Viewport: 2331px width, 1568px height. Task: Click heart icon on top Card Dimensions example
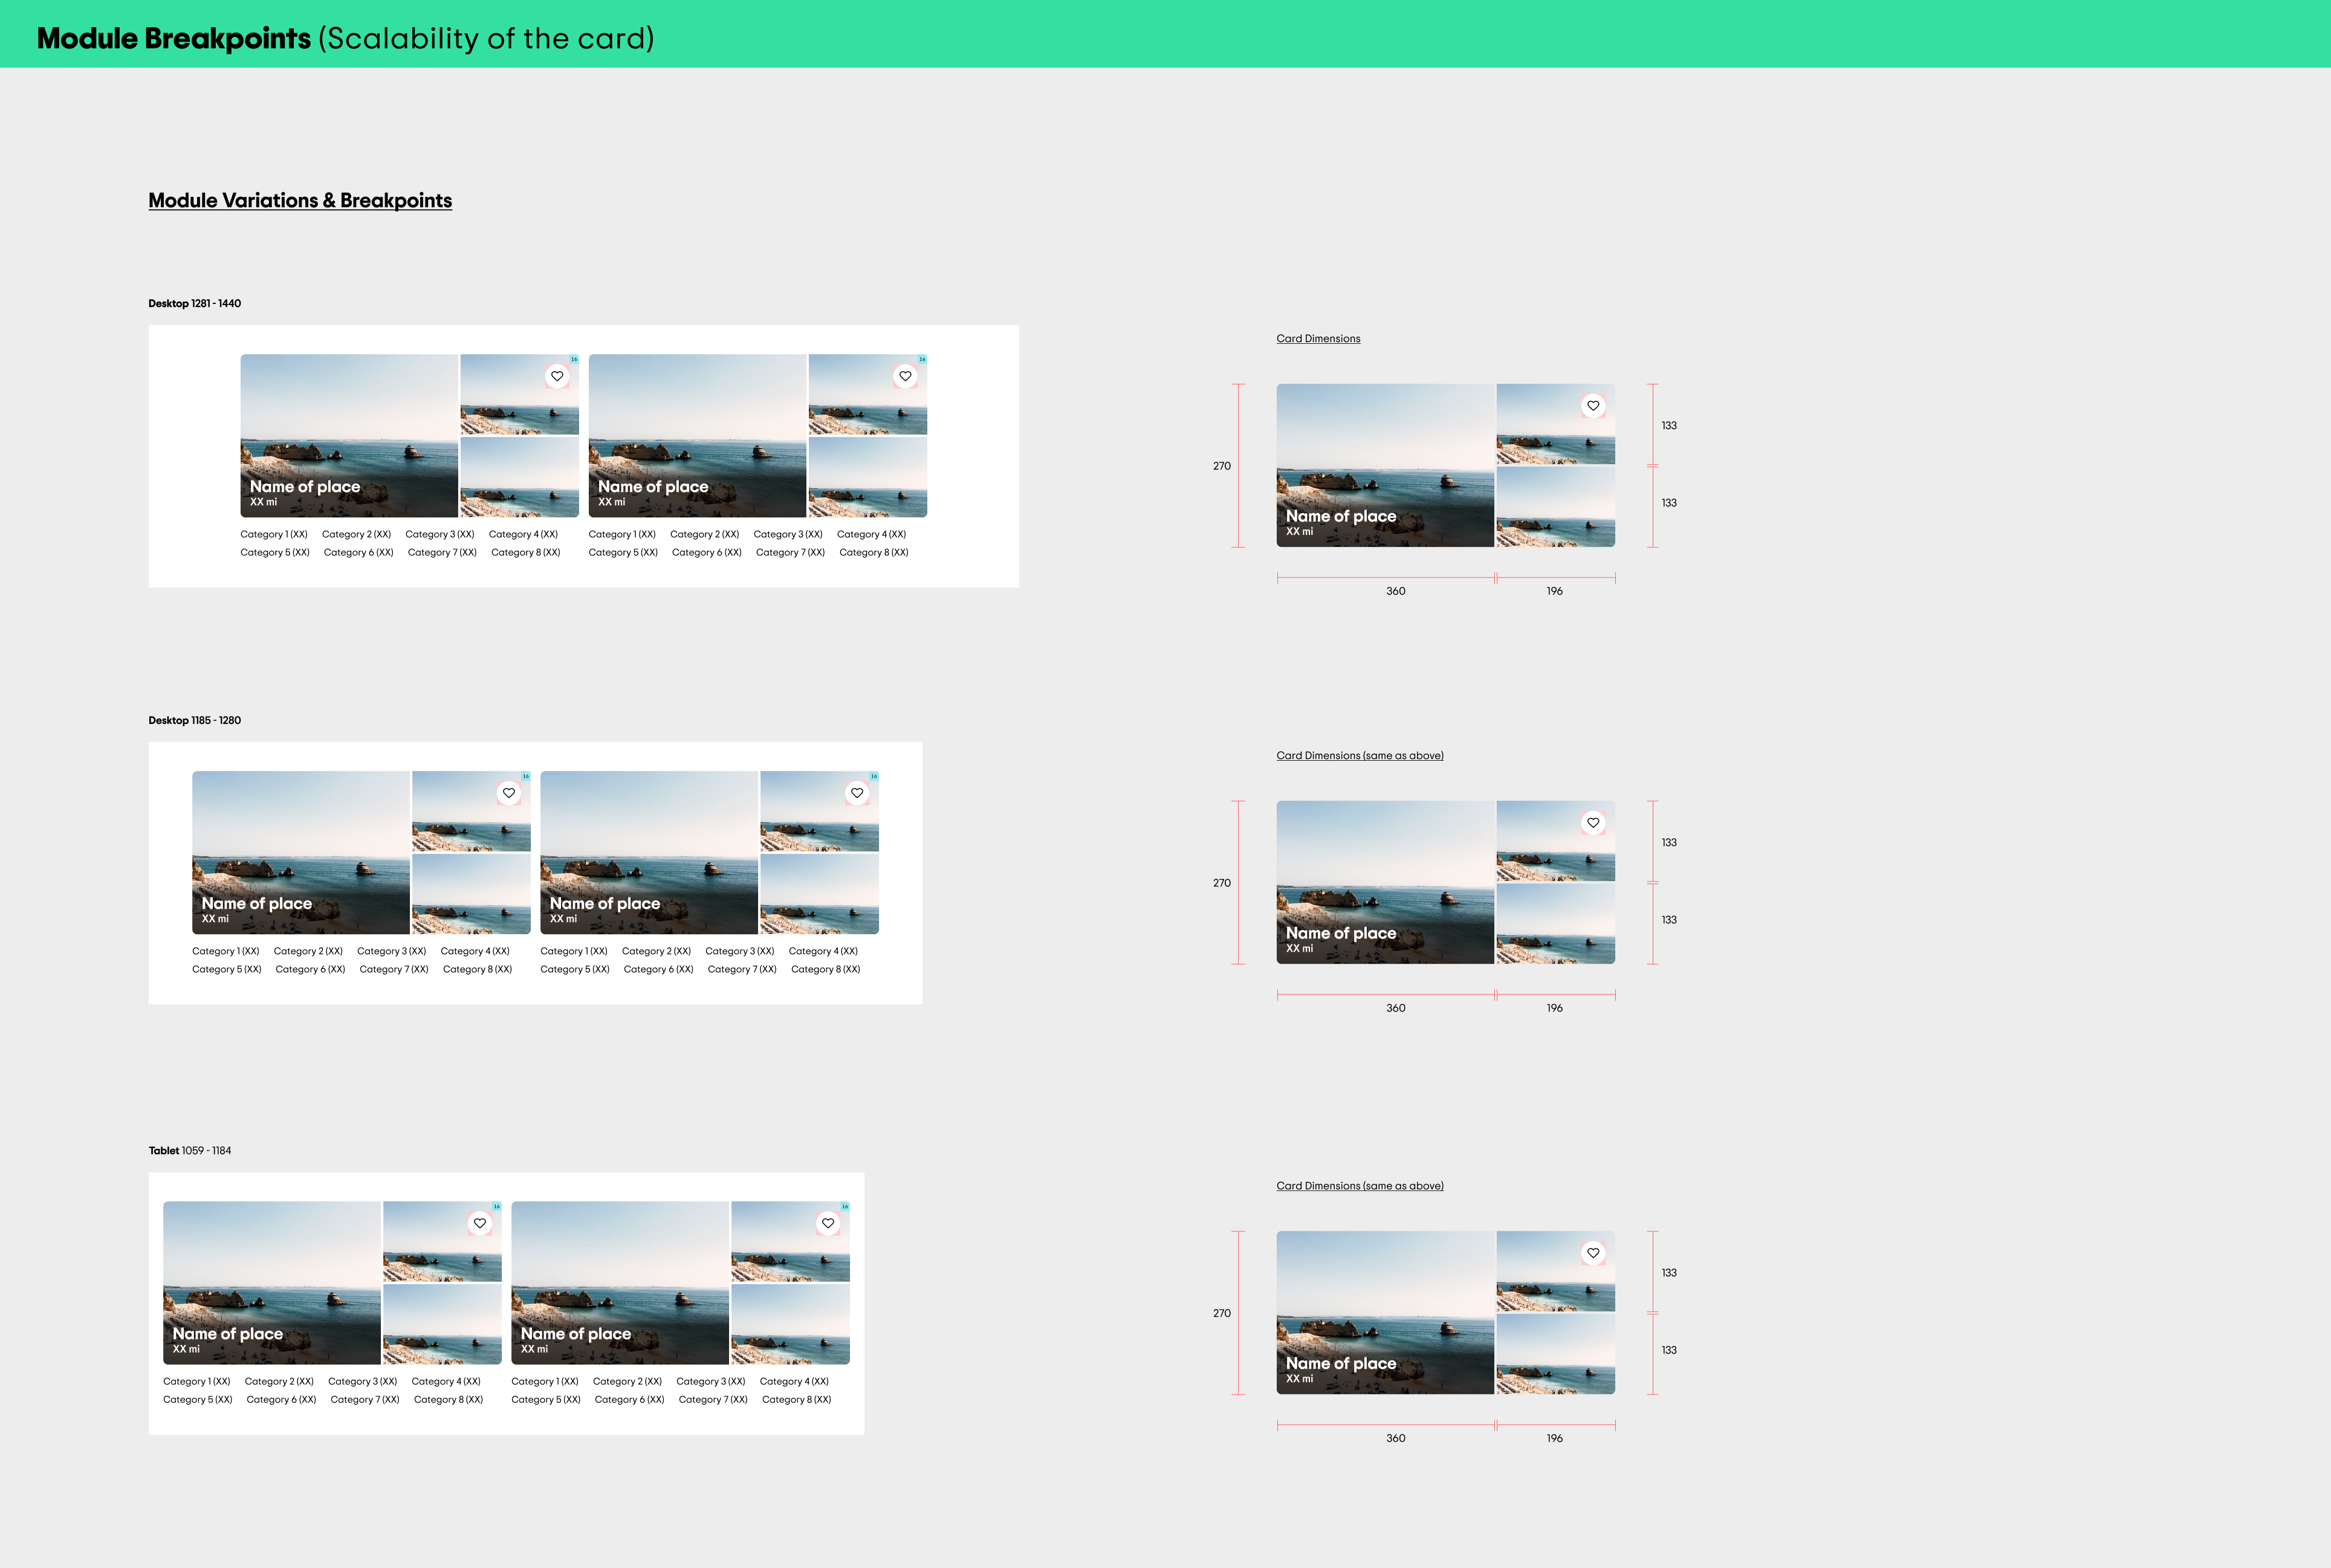click(x=1593, y=406)
